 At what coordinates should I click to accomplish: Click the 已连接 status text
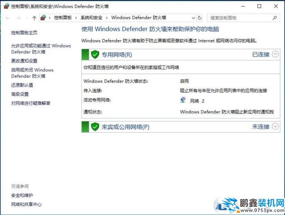point(261,54)
